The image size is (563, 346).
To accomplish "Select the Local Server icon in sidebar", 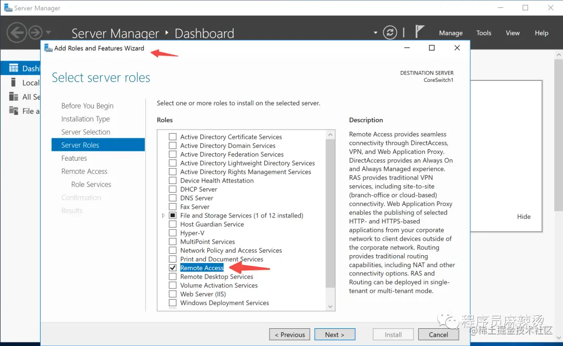I will pos(14,82).
